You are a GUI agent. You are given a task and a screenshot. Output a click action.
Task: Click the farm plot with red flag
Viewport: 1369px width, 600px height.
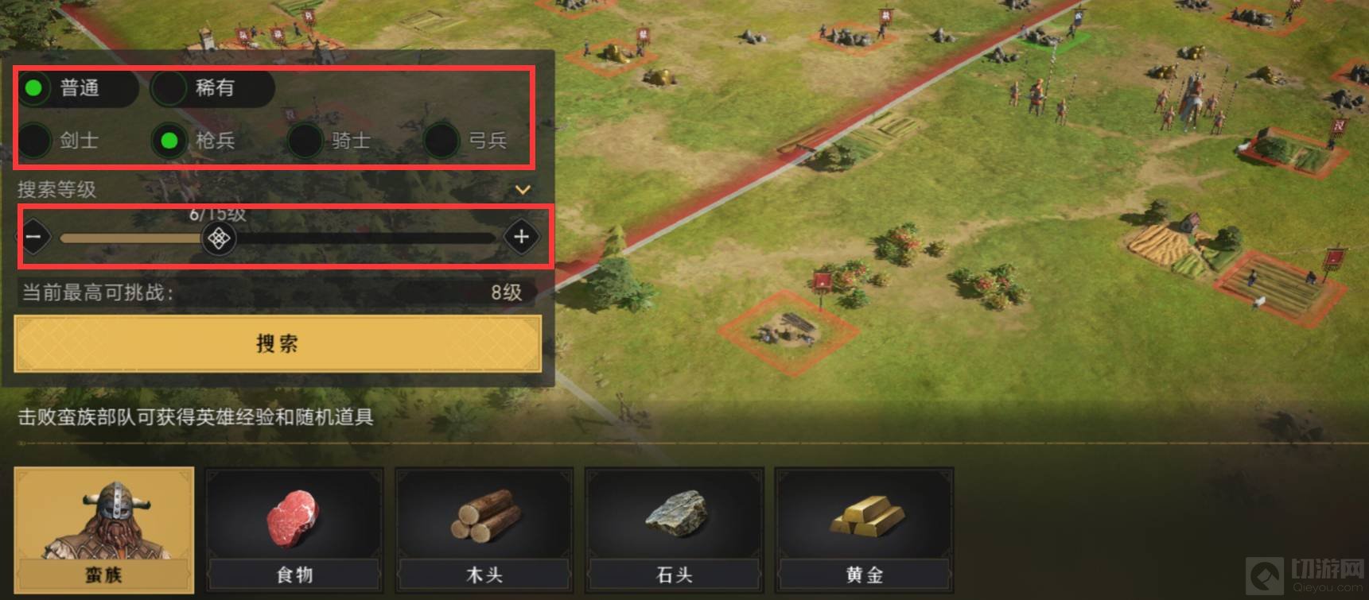pyautogui.click(x=1281, y=286)
